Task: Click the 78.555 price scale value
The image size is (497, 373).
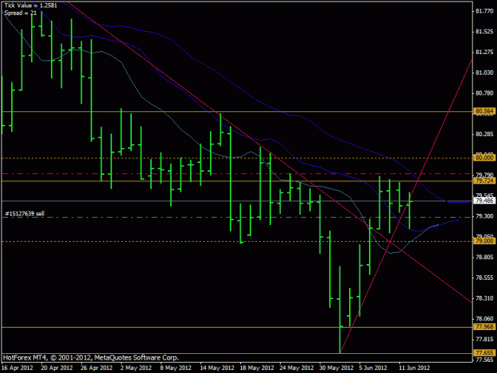Action: click(484, 278)
